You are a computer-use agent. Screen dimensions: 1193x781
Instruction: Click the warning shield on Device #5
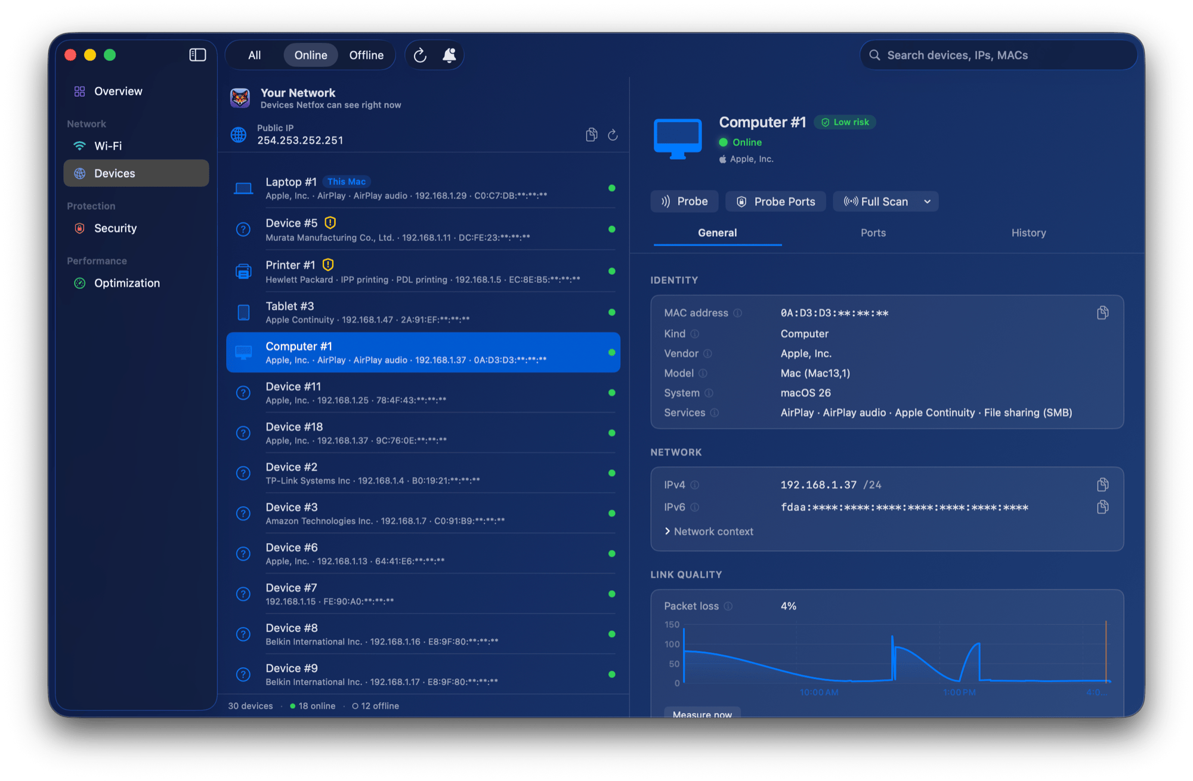(330, 223)
